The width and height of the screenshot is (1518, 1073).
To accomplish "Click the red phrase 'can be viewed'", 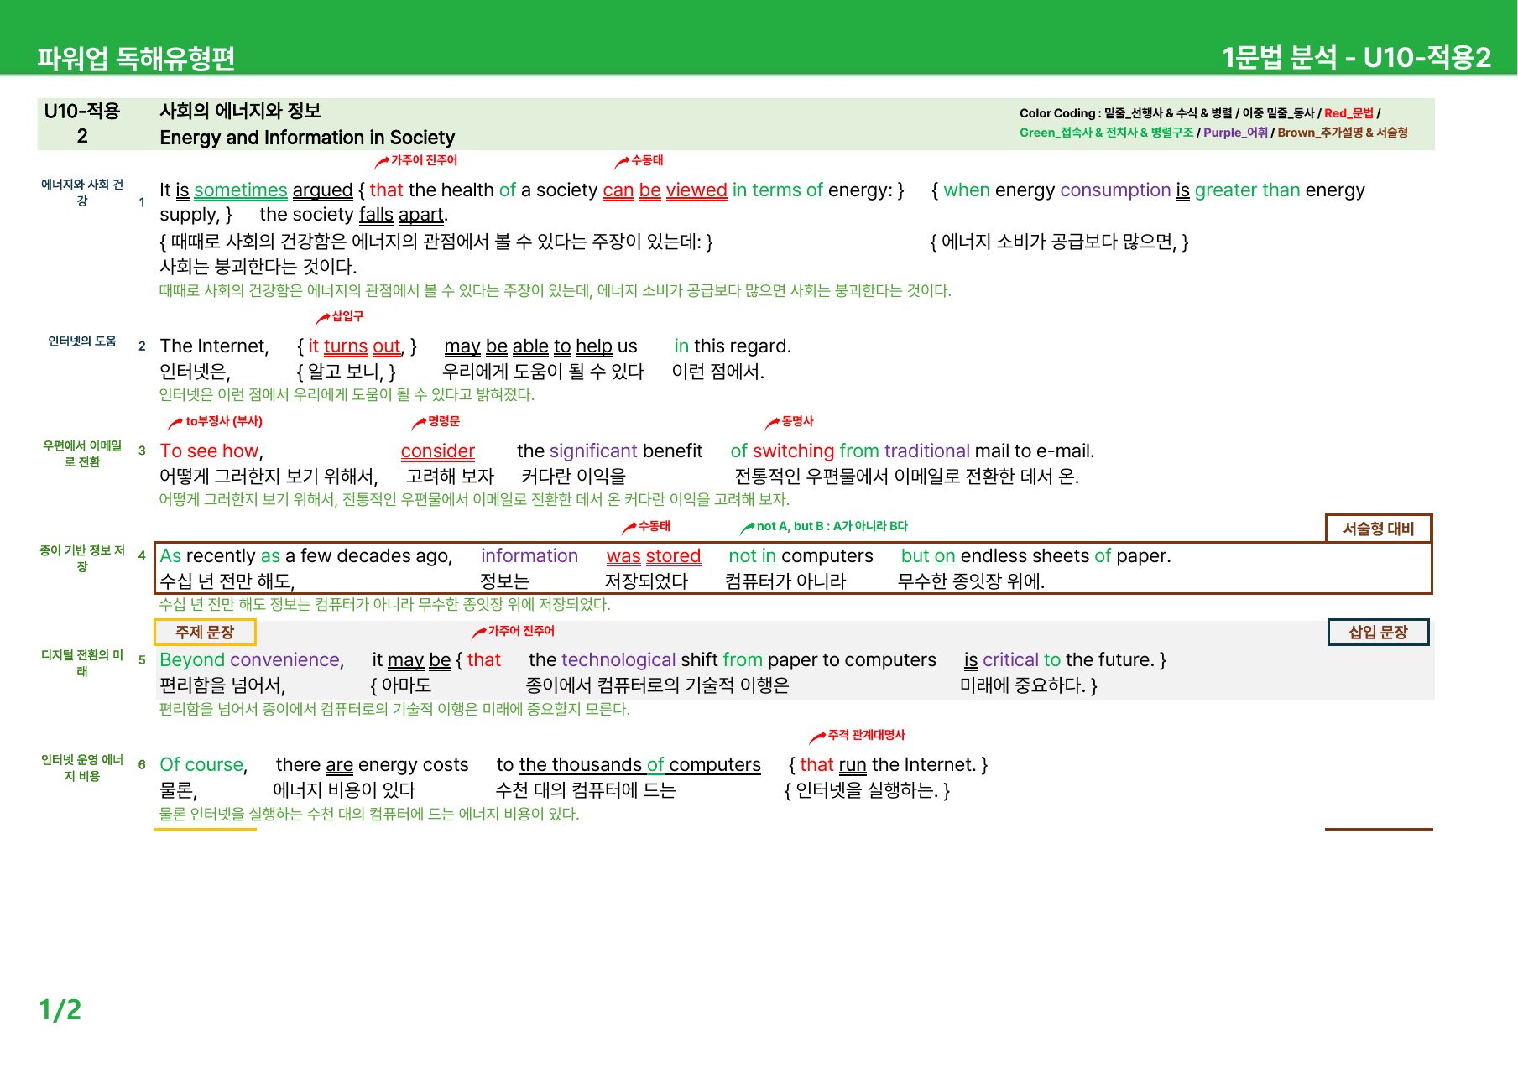I will tap(665, 190).
